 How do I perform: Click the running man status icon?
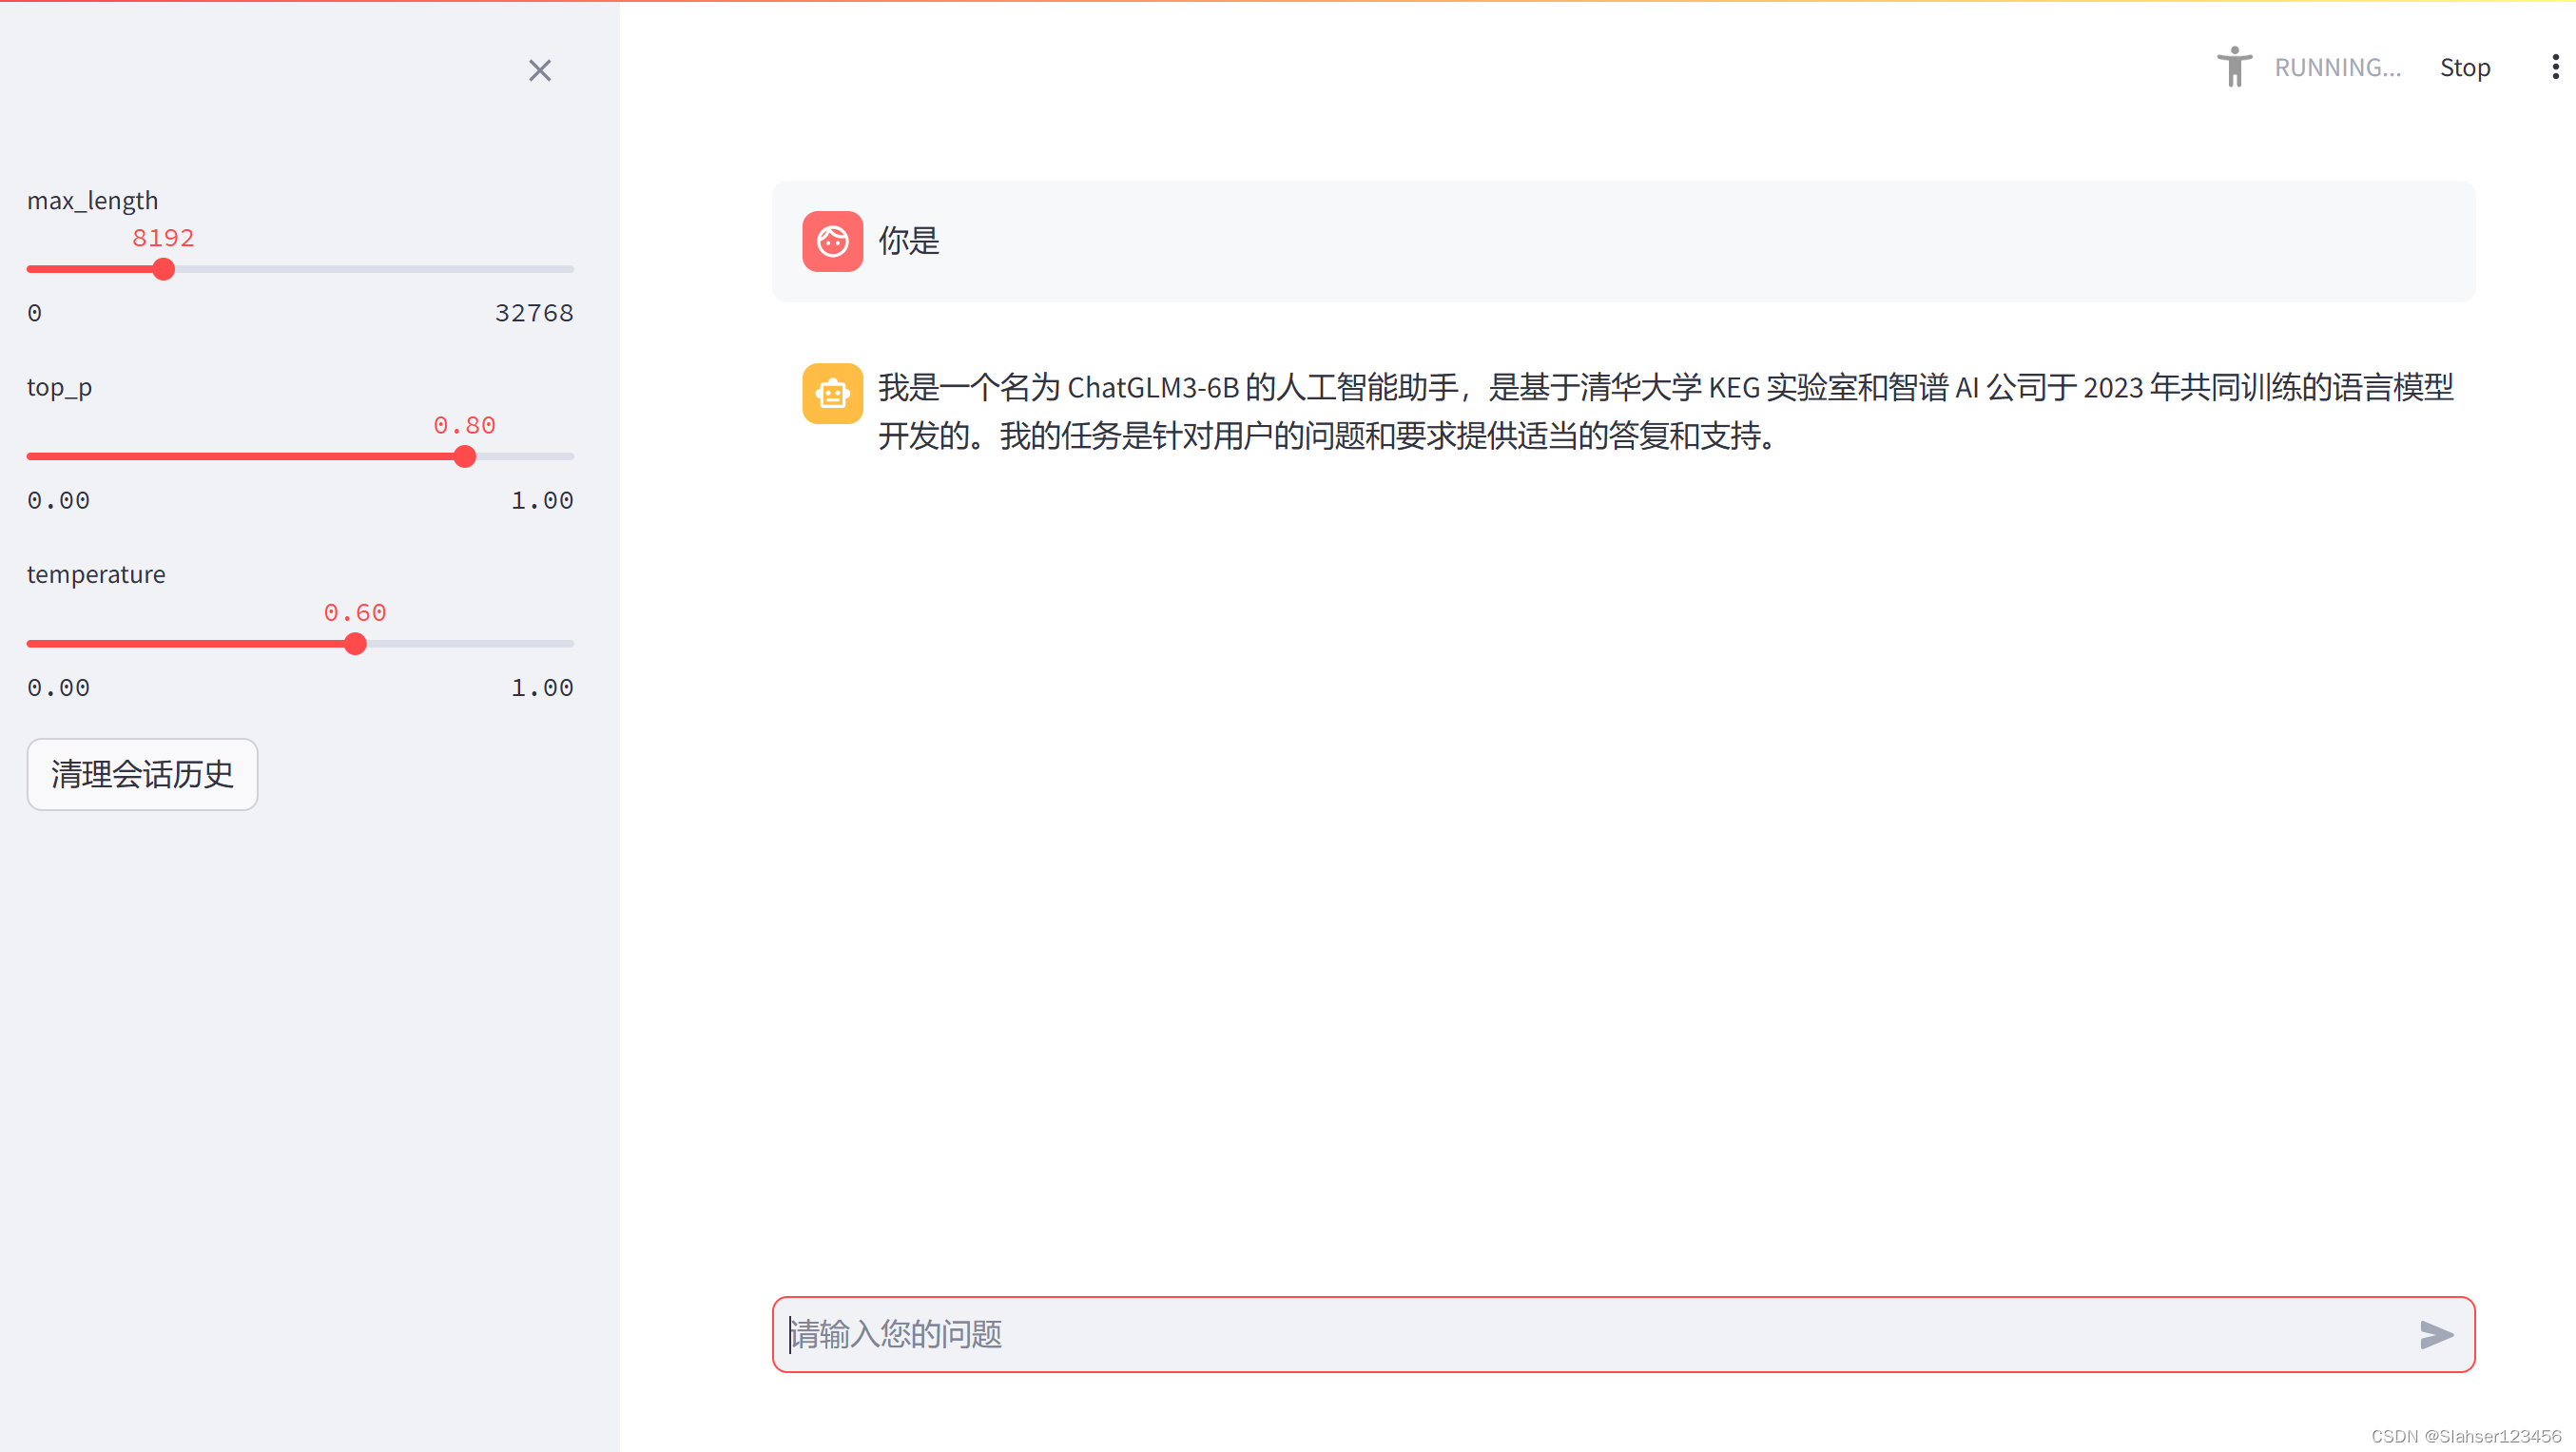tap(2233, 67)
